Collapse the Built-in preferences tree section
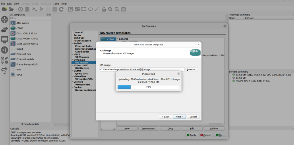 72,43
